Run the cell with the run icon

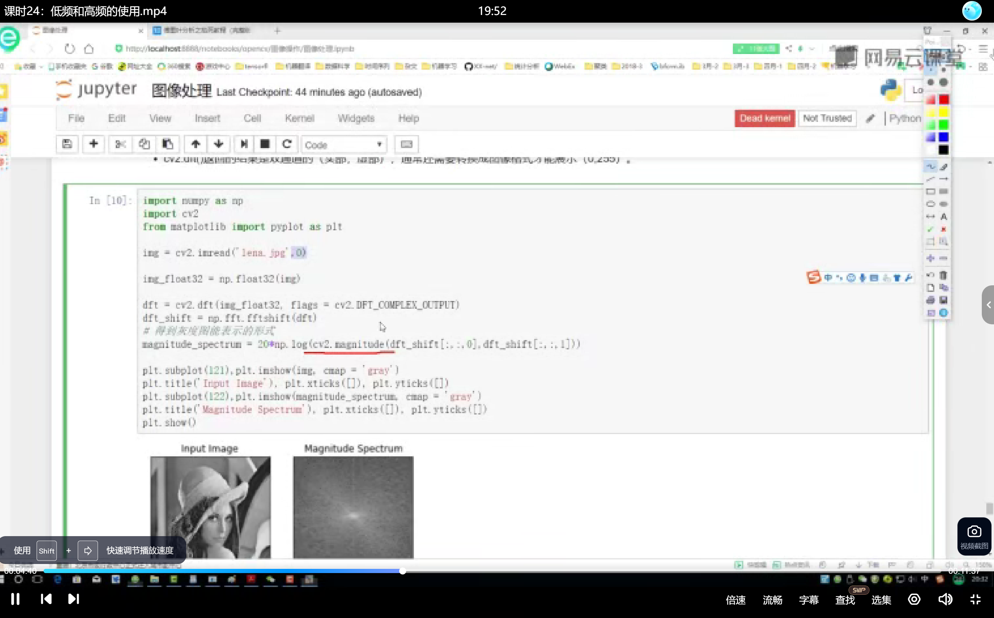pos(244,144)
